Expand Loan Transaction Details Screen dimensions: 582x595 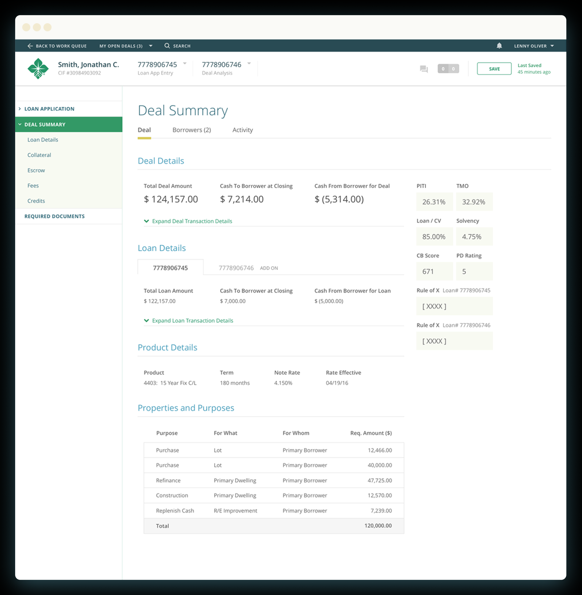pos(189,320)
